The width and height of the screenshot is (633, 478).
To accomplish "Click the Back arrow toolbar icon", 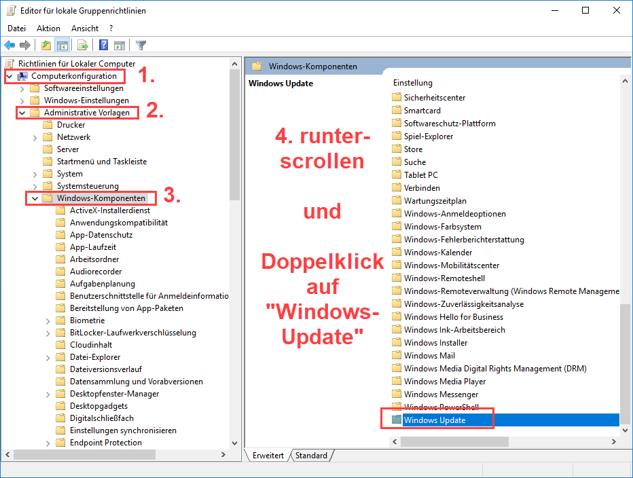I will 10,45.
